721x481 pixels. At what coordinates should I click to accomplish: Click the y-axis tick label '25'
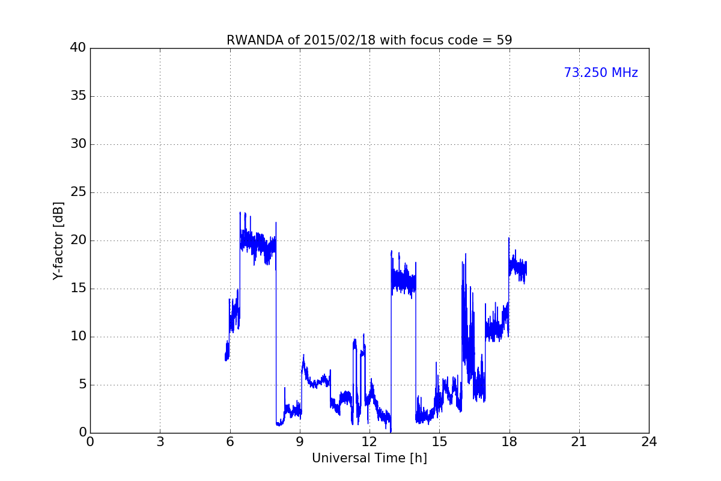pos(78,192)
